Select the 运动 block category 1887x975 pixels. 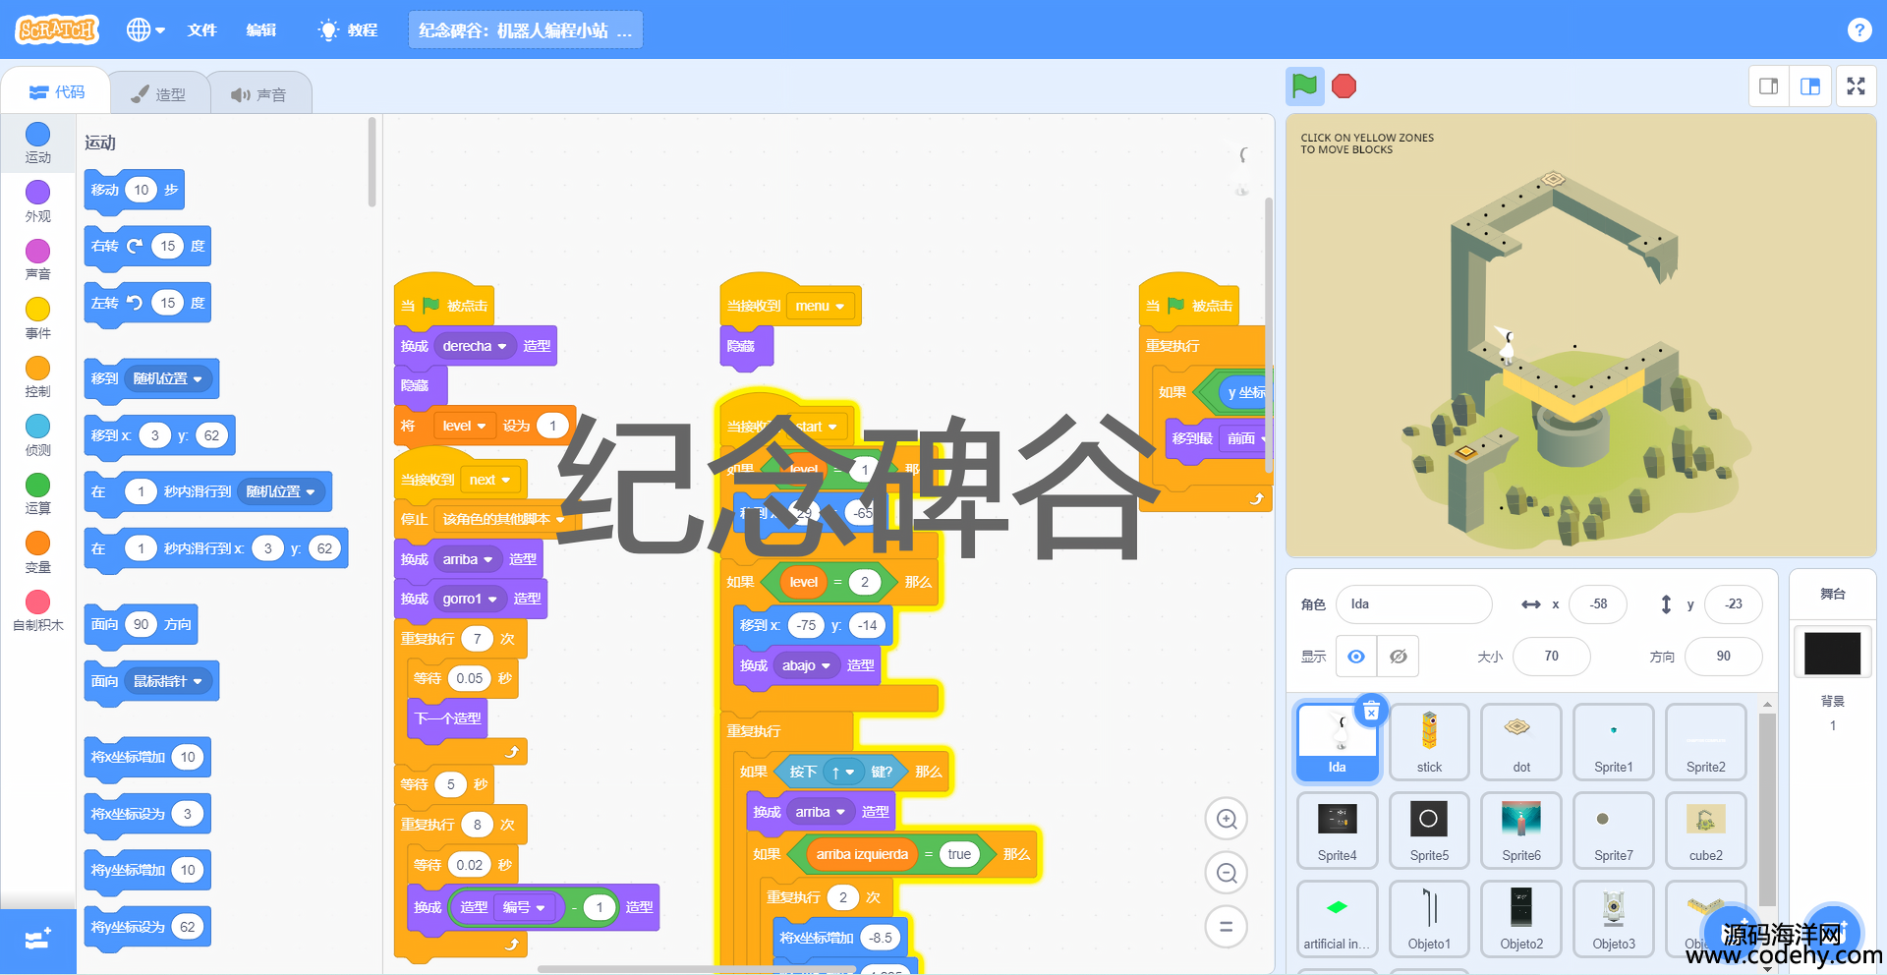coord(37,143)
